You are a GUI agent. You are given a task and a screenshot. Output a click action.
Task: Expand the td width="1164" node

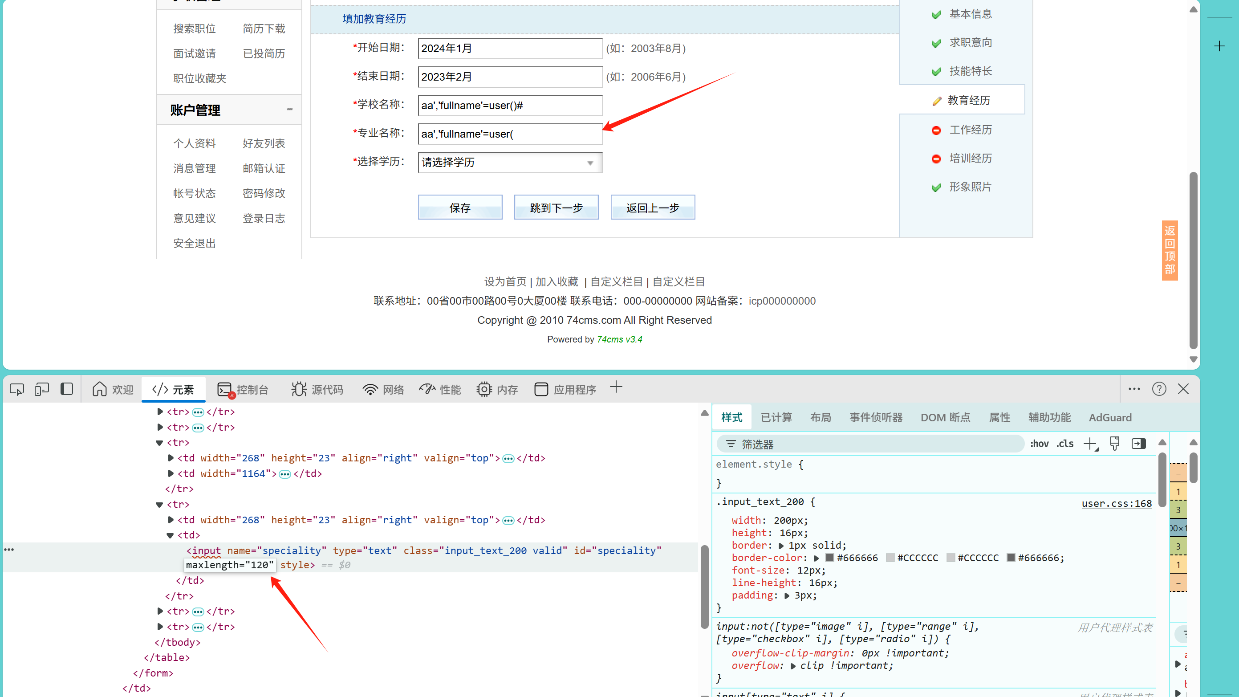(x=170, y=474)
